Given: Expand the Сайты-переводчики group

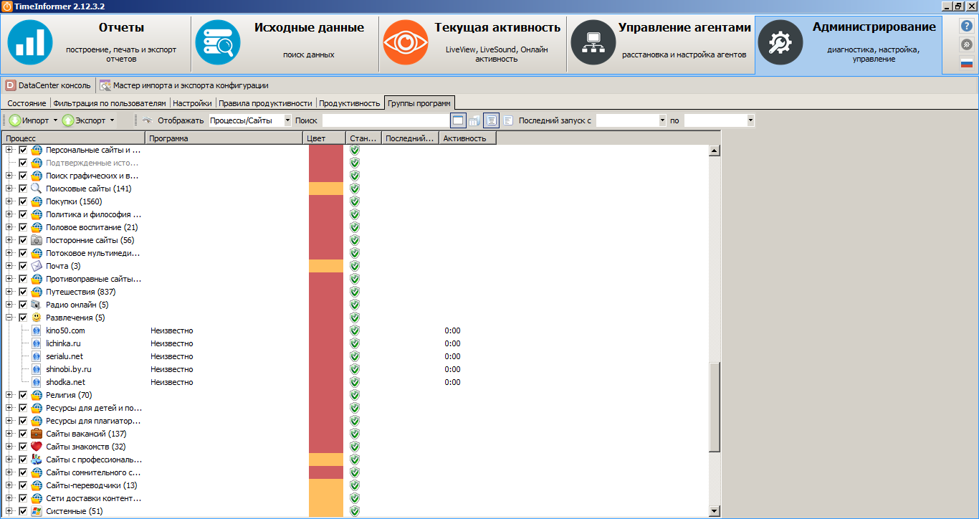Looking at the screenshot, I should pos(9,485).
